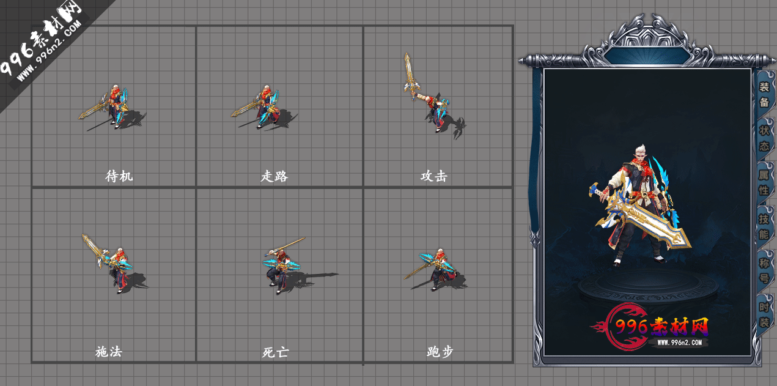
Task: Click the 待机 label text
Action: click(119, 176)
